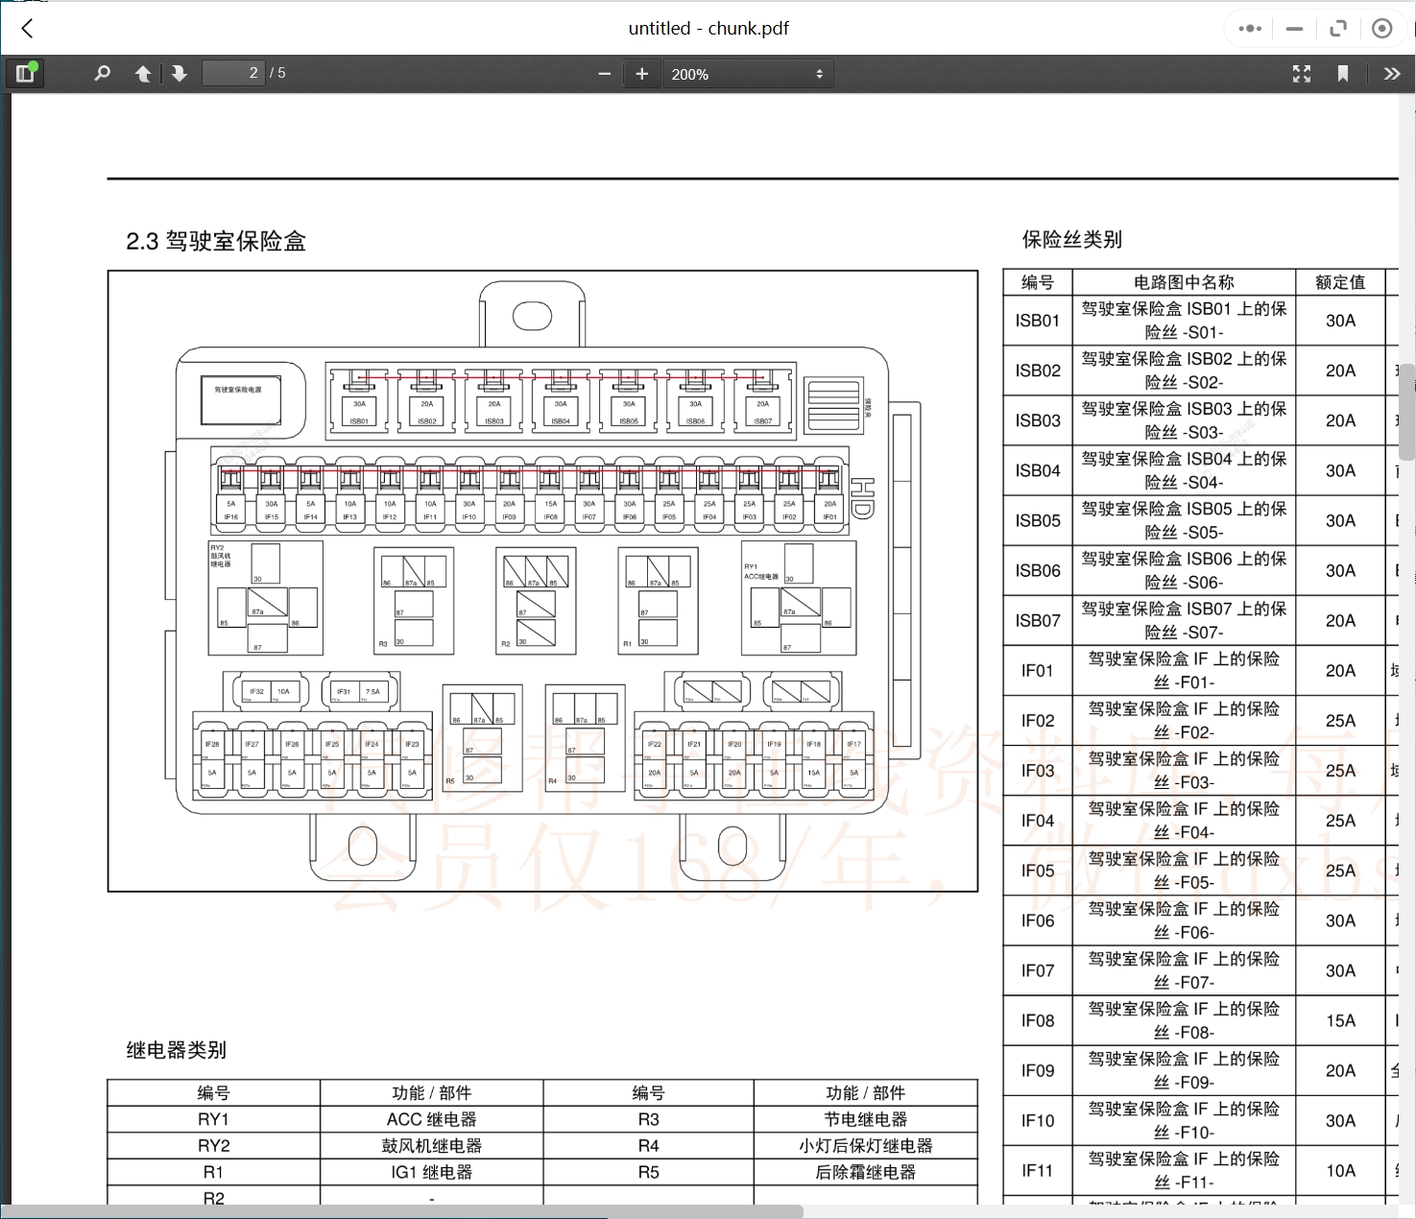This screenshot has height=1219, width=1416.
Task: Zoom out of the PDF document
Action: coord(604,73)
